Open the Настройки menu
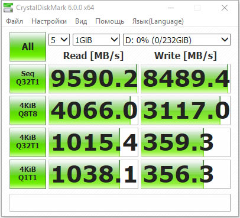The height and width of the screenshot is (218, 240). coord(49,21)
